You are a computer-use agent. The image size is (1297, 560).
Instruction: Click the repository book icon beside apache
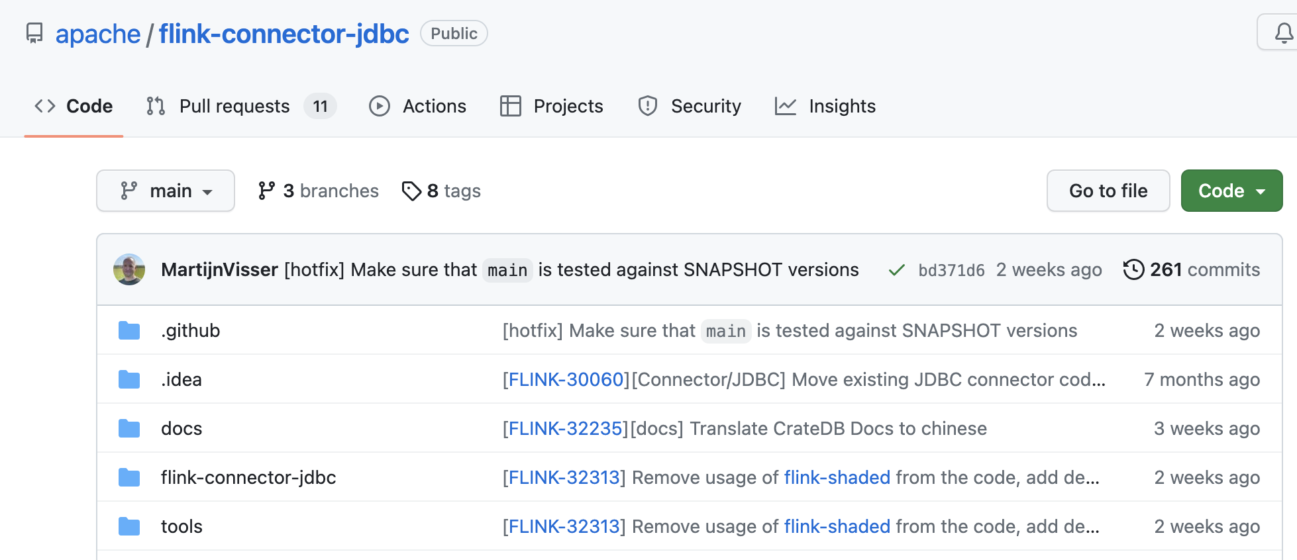(34, 33)
